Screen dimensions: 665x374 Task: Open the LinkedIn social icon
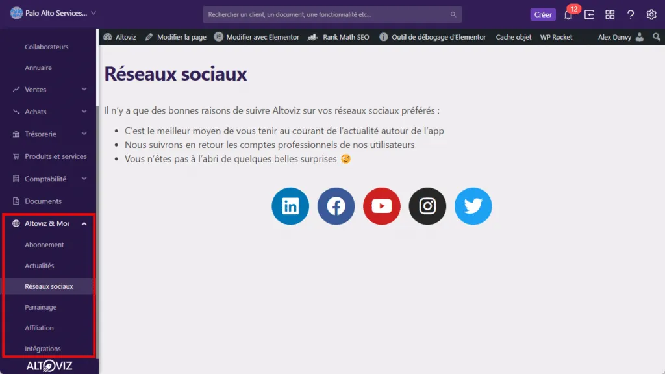click(290, 206)
